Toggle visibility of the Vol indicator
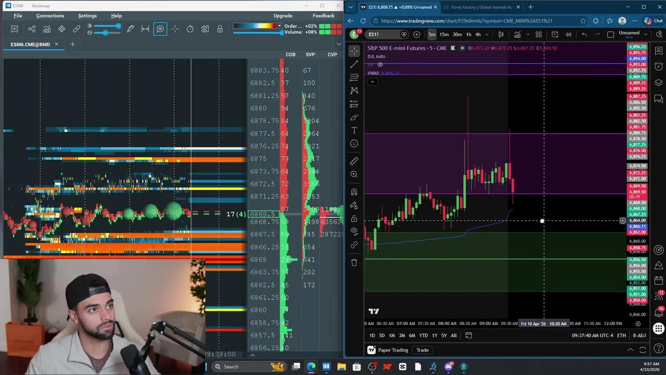The height and width of the screenshot is (375, 666). point(380,65)
